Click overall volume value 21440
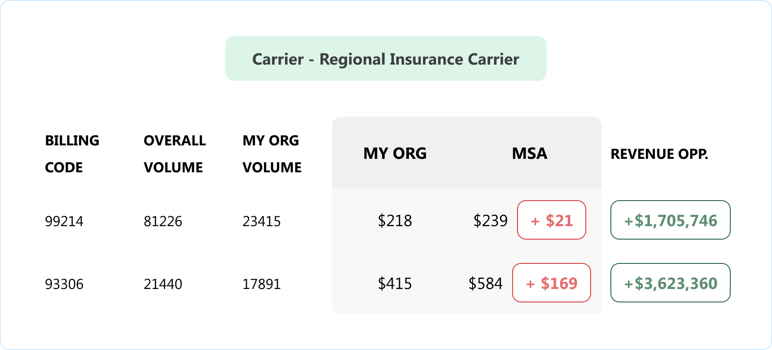 click(163, 284)
